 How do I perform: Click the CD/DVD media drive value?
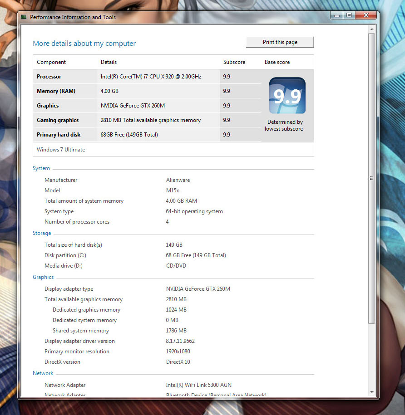coord(176,266)
